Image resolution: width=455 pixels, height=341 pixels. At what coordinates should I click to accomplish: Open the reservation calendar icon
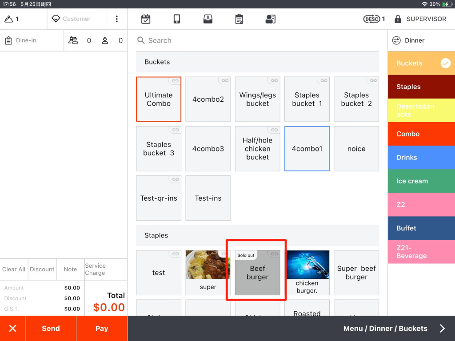(146, 19)
